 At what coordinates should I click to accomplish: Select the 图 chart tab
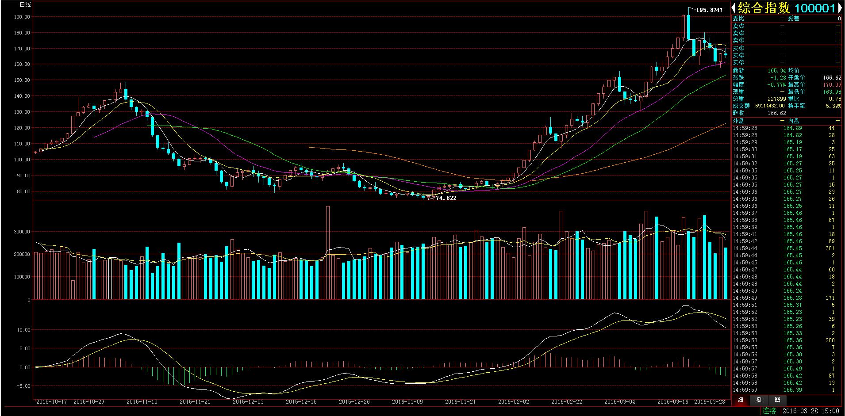778,400
